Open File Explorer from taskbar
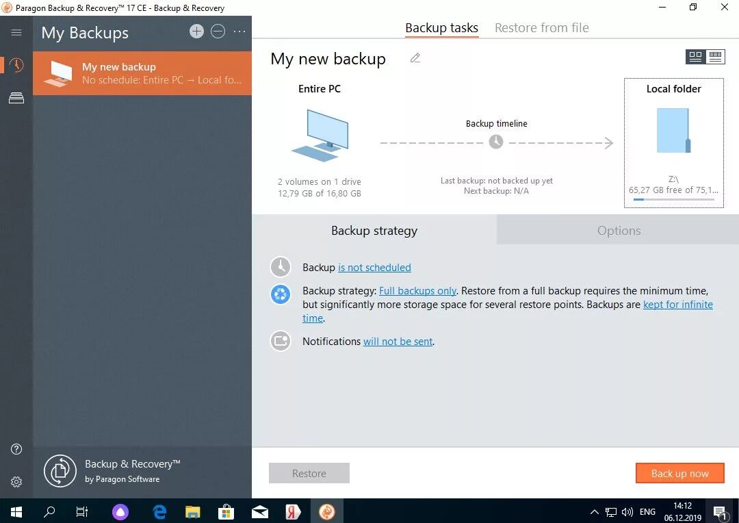Screen dimensions: 739x523 pyautogui.click(x=193, y=511)
